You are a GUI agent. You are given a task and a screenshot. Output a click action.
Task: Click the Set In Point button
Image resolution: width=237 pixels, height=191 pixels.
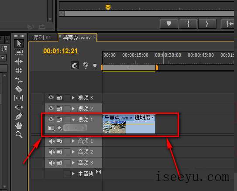tap(188, 24)
